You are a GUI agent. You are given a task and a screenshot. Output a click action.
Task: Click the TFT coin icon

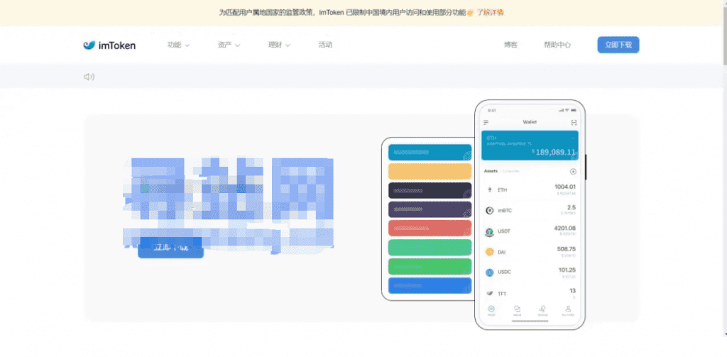point(489,293)
